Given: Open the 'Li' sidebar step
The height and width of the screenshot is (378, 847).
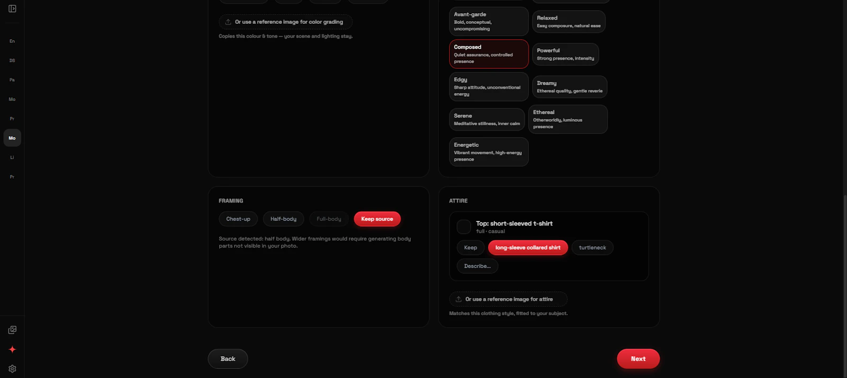Looking at the screenshot, I should coord(12,158).
